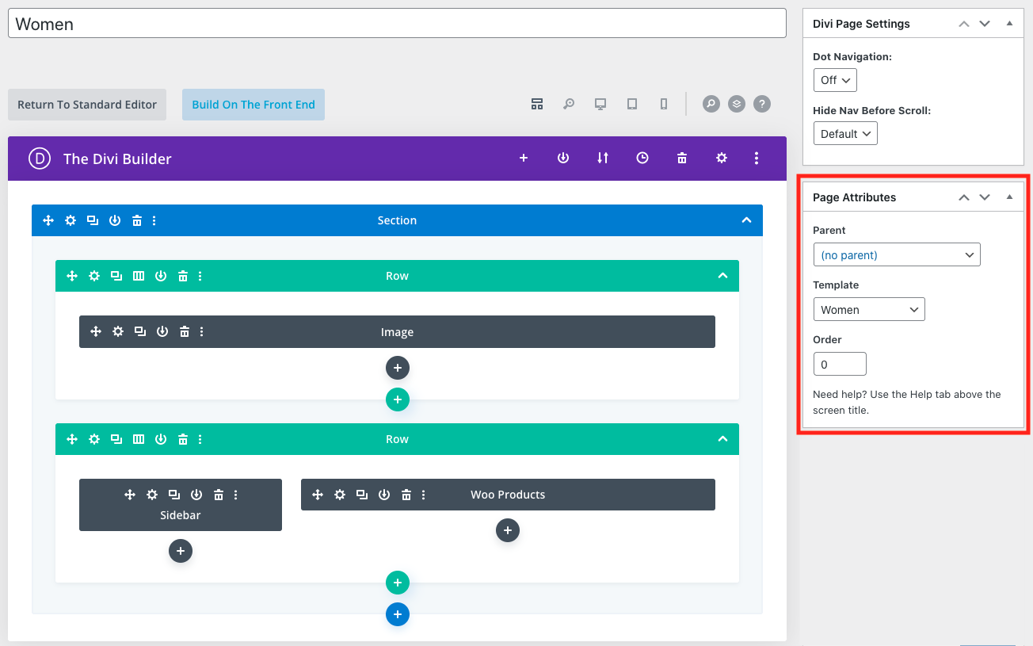Click move icon on the Section bar
This screenshot has width=1033, height=646.
coord(48,220)
